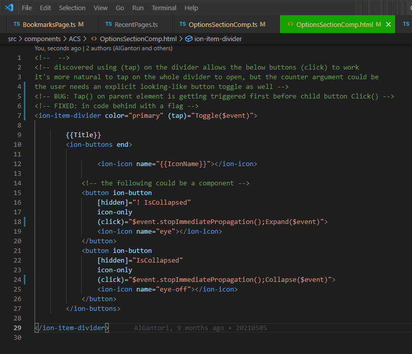Click the TS icon on OptionsSectionComp.ts tab
The width and height of the screenshot is (412, 354).
[x=184, y=23]
